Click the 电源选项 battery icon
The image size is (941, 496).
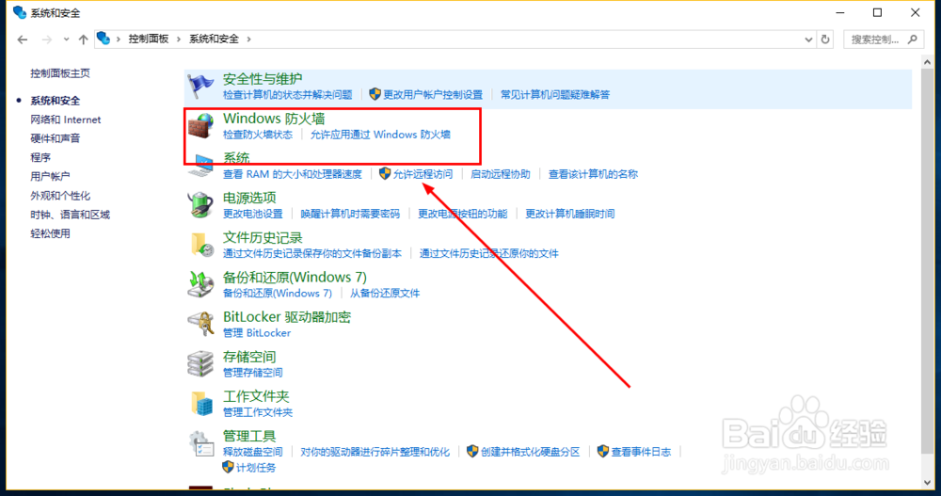(x=199, y=205)
